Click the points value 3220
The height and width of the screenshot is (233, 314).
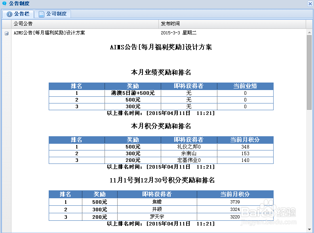pos(235,217)
